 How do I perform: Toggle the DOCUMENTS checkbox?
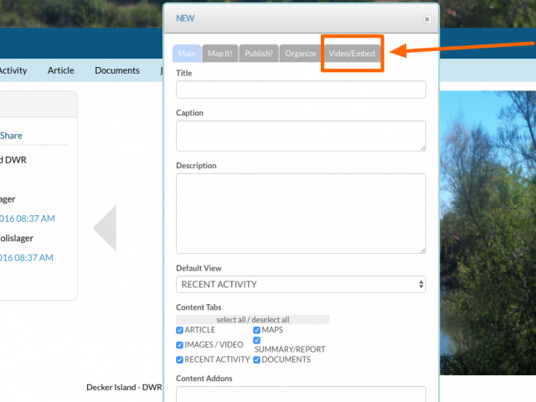point(257,359)
